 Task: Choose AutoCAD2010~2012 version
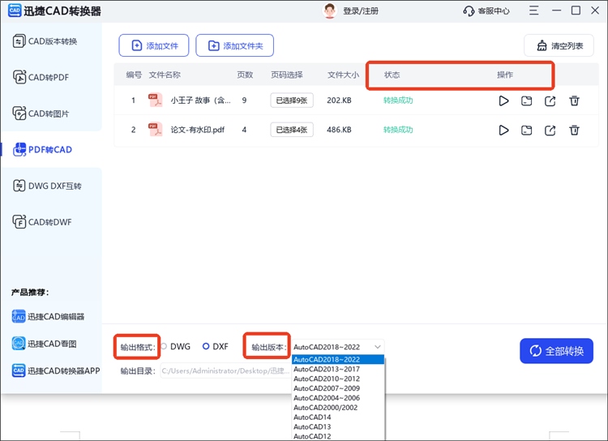click(338, 379)
